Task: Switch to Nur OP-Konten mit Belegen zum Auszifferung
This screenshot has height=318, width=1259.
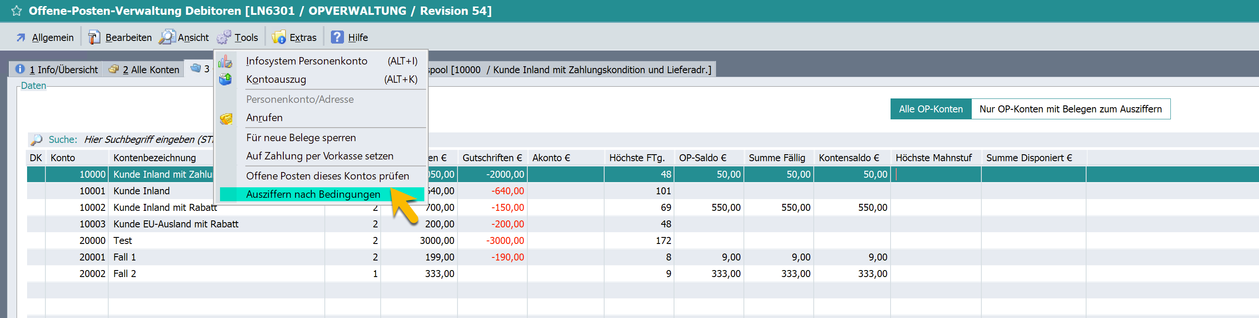Action: point(1070,109)
